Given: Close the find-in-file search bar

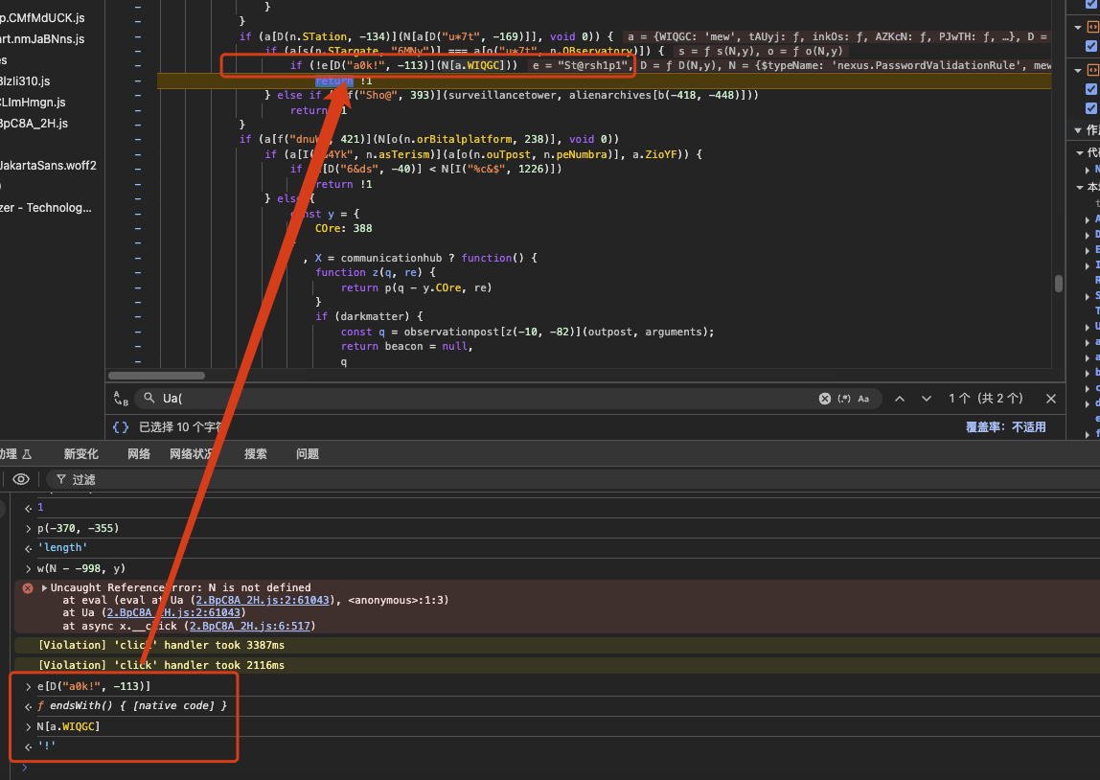Looking at the screenshot, I should [x=1050, y=399].
